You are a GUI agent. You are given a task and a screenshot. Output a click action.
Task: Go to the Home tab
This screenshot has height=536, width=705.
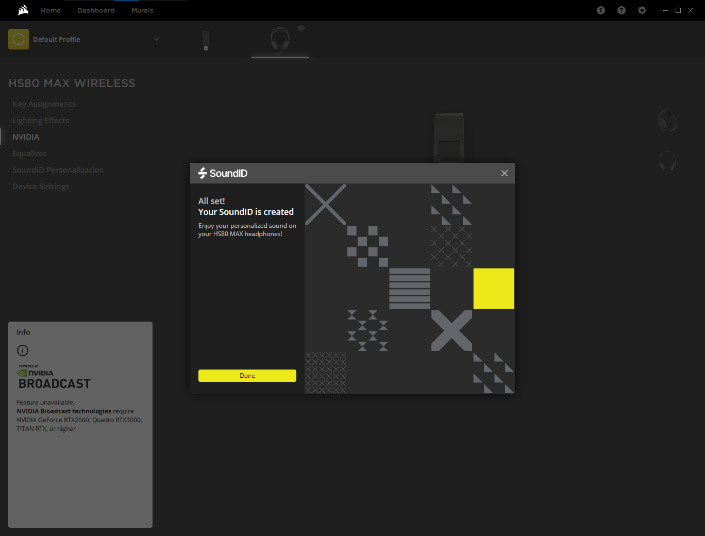coord(51,10)
